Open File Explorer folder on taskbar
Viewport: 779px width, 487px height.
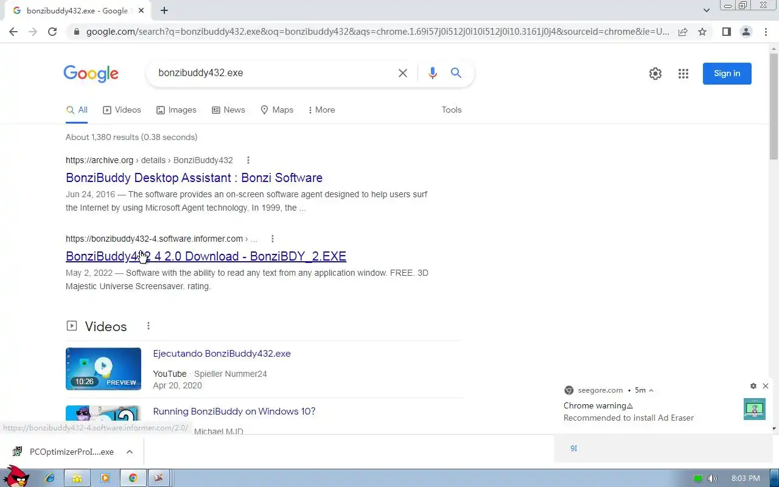pyautogui.click(x=77, y=478)
